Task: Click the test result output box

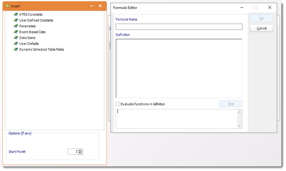Action: tap(177, 119)
